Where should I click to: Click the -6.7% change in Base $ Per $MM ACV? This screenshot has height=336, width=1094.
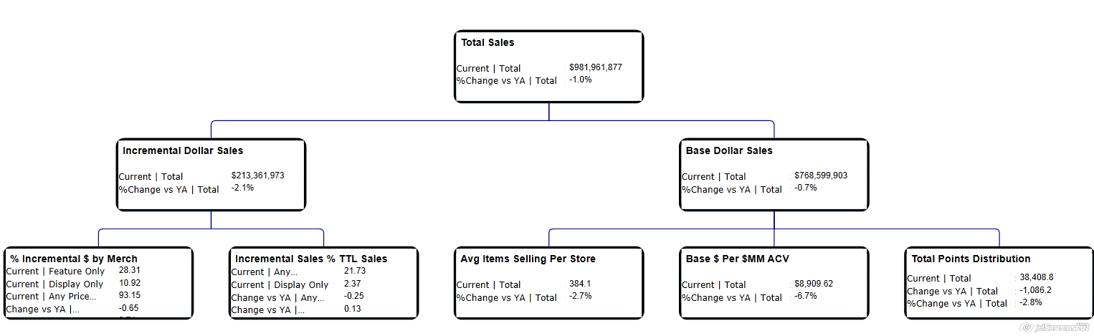tap(805, 296)
